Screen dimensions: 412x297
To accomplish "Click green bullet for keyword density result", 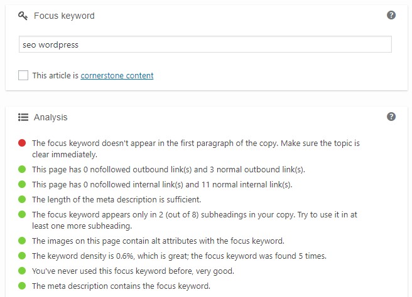I will [22, 256].
